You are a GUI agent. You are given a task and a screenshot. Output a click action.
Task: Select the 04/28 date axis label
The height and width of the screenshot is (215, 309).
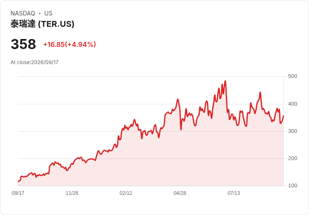click(x=180, y=193)
